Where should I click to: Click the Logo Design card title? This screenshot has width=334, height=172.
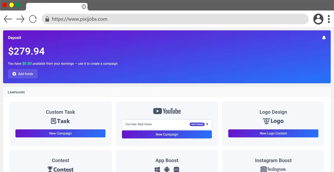pos(273,112)
